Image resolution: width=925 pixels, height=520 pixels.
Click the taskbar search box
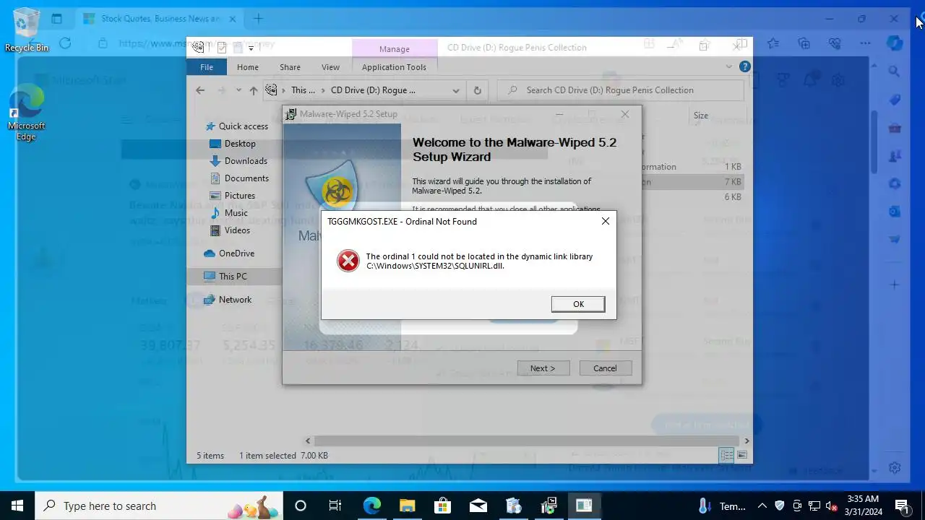coord(159,506)
